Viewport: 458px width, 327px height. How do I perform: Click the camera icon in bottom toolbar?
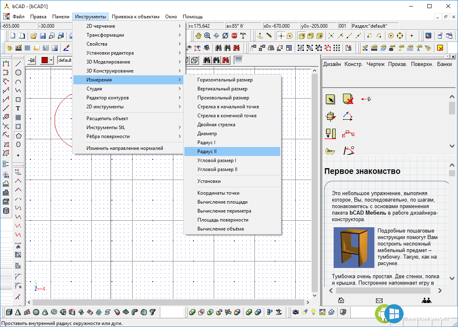296,312
